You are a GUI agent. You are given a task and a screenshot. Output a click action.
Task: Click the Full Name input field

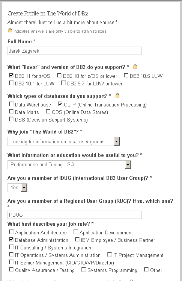(x=75, y=51)
